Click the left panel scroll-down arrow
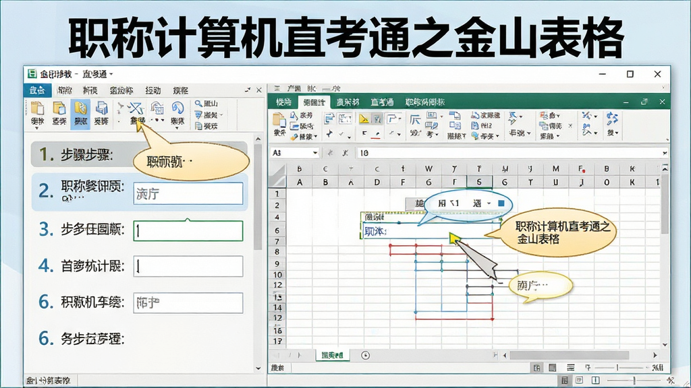This screenshot has height=388, width=691. click(x=258, y=368)
